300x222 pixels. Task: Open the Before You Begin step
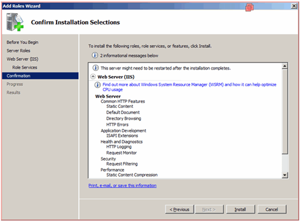[x=22, y=42]
